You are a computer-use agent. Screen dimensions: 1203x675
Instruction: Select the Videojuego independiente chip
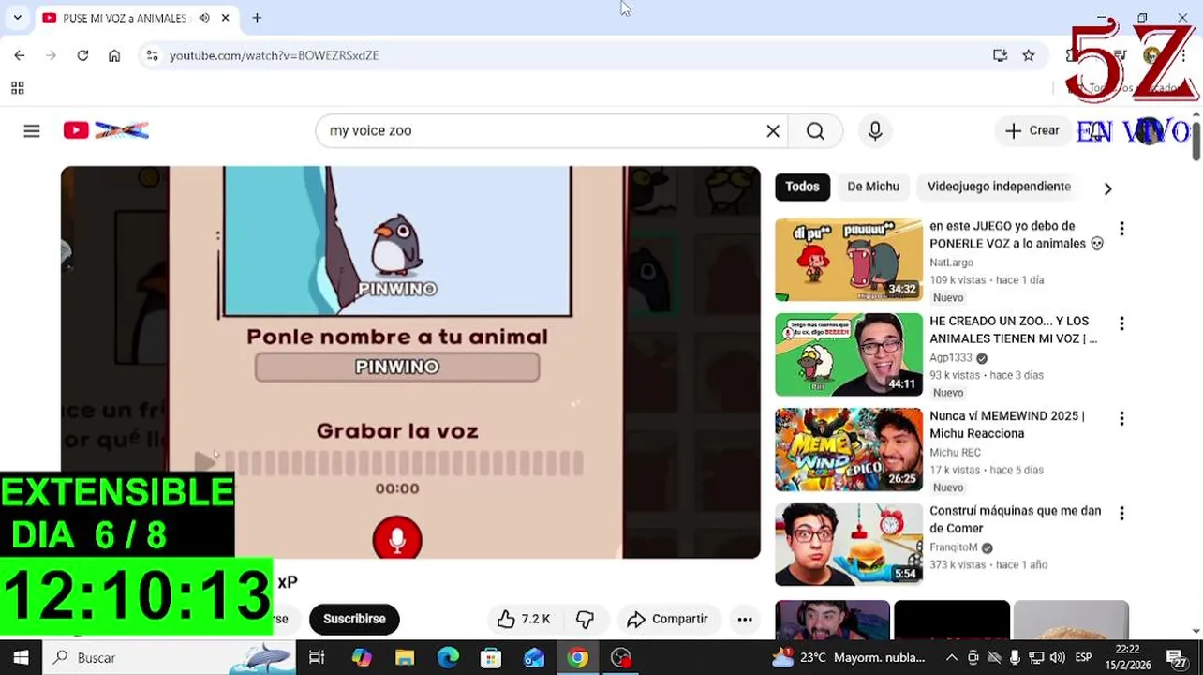coord(999,187)
